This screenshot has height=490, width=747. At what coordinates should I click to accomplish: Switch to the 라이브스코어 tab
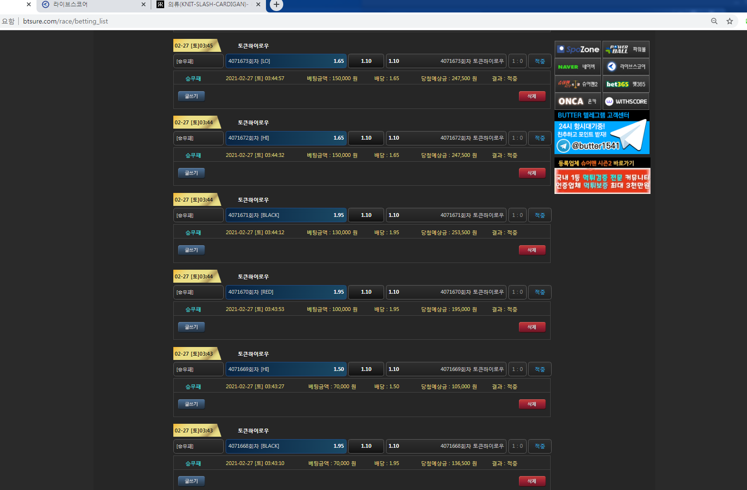86,4
